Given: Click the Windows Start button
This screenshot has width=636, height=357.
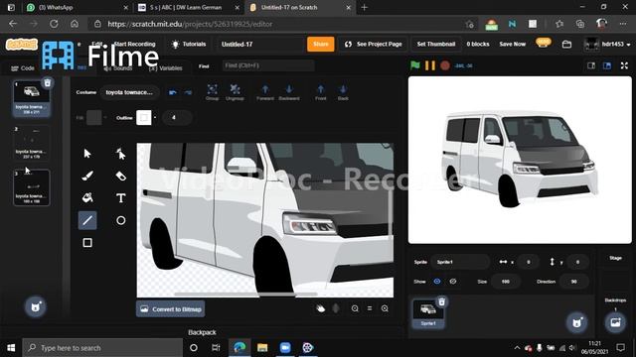Looking at the screenshot, I should coord(11,348).
